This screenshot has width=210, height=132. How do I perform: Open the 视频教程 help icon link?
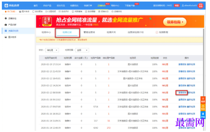click(x=162, y=32)
